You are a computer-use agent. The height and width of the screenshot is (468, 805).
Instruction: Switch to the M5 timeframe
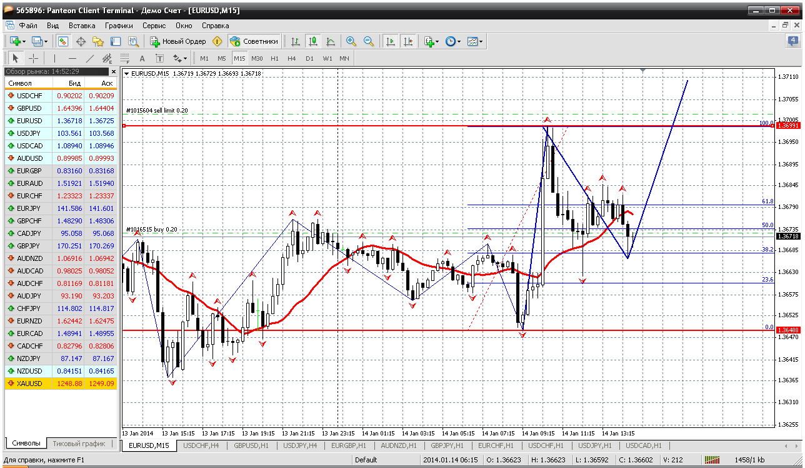(x=222, y=58)
